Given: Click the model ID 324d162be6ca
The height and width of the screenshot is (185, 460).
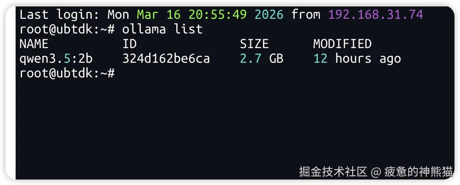Looking at the screenshot, I should click(166, 59).
